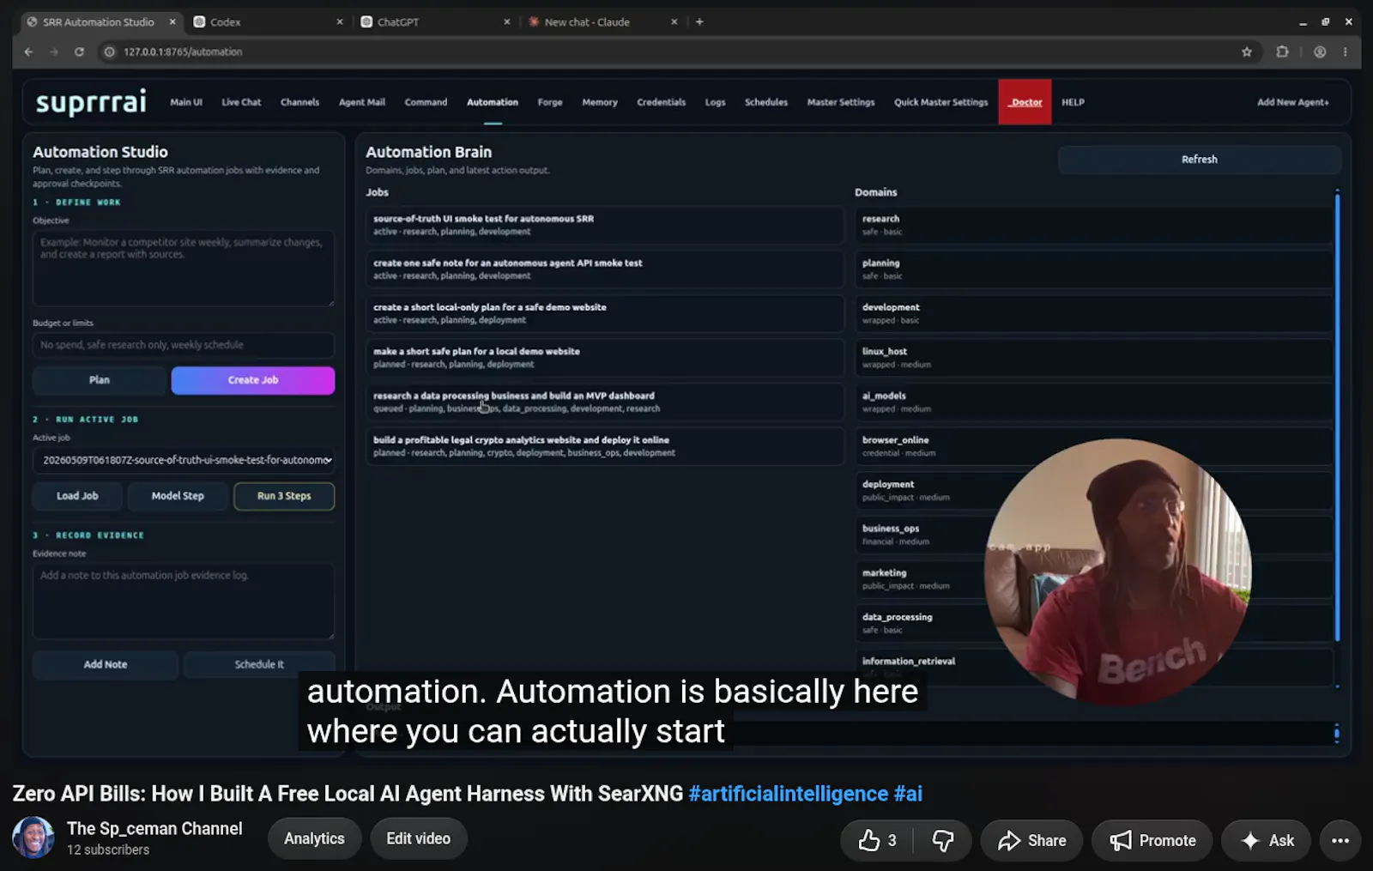The image size is (1373, 871).
Task: Click the Plan button
Action: tap(100, 380)
